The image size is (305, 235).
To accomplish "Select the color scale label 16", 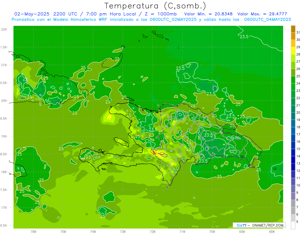I will tap(298, 142).
